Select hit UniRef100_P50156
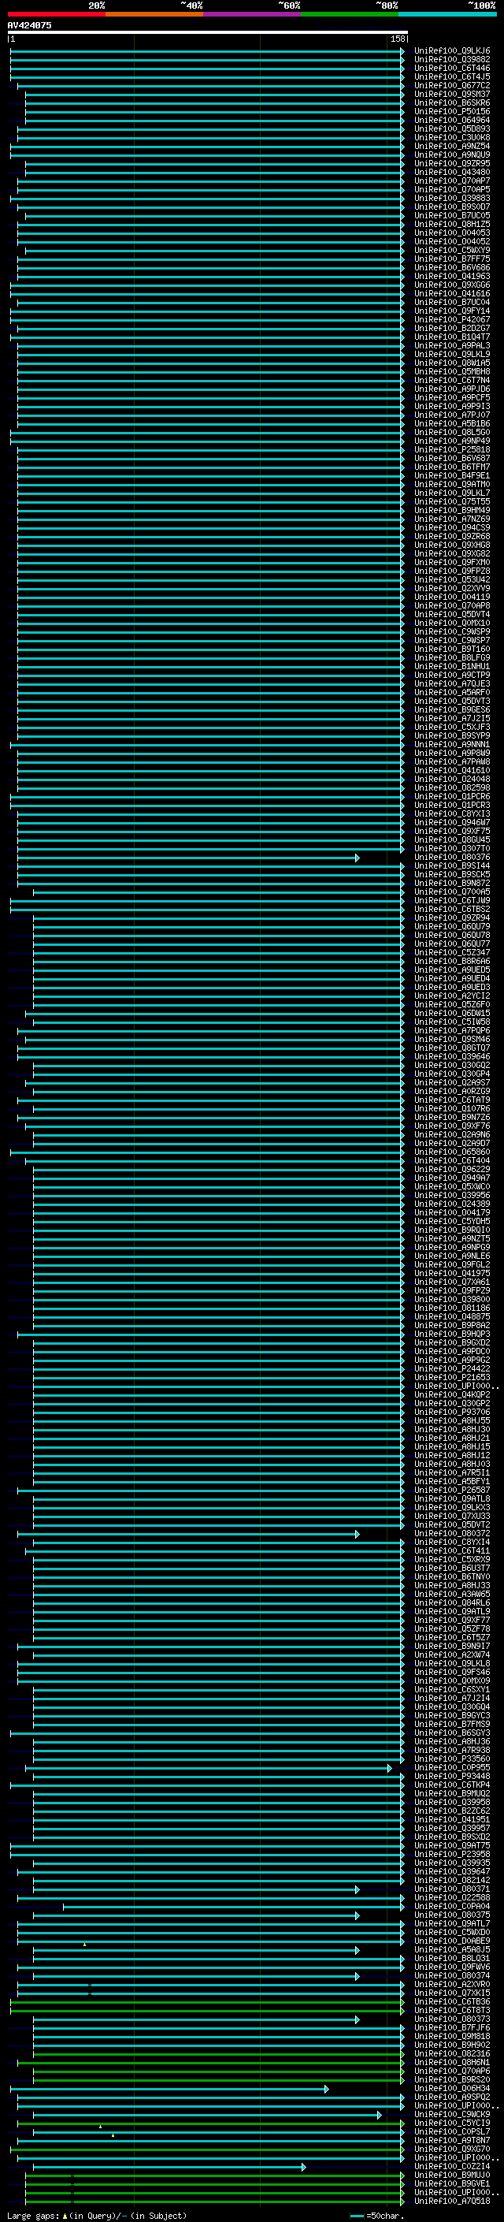Viewport: 504px width, 2222px height. click(x=451, y=111)
